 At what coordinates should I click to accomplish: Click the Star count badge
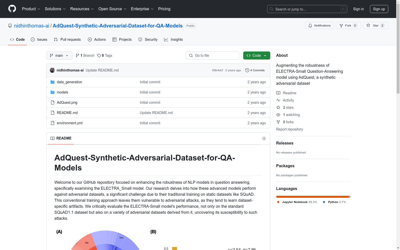[x=382, y=25]
